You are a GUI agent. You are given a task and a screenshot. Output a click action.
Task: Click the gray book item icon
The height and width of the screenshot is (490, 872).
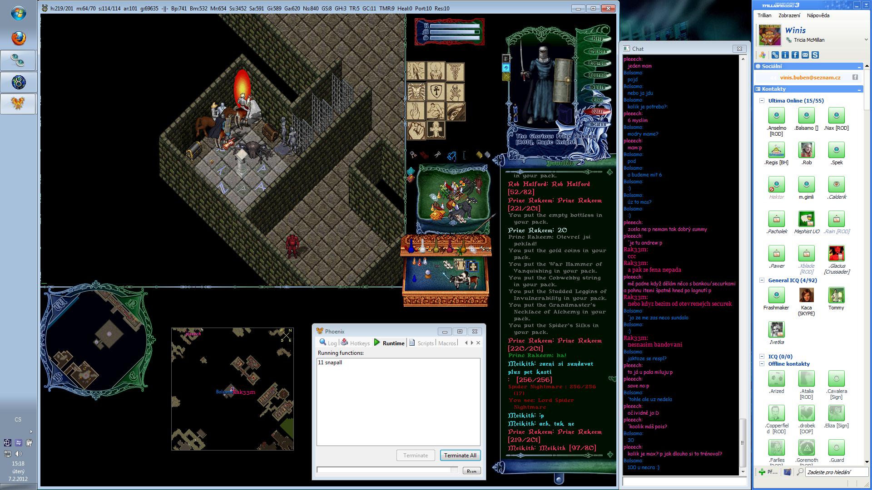[x=487, y=155]
